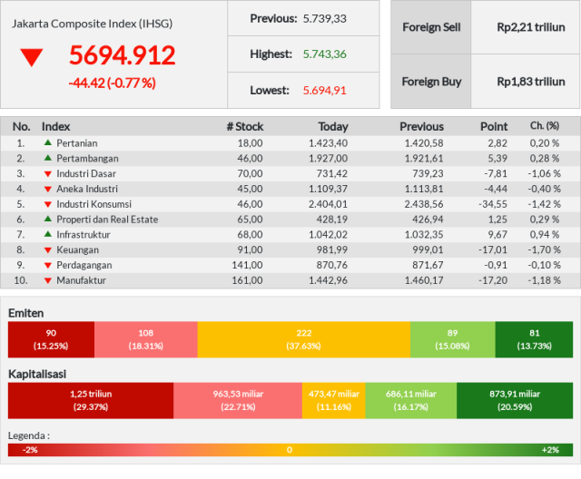581x479 pixels.
Task: Click Industri Konsumsi's point value -34,55
Action: click(x=493, y=204)
